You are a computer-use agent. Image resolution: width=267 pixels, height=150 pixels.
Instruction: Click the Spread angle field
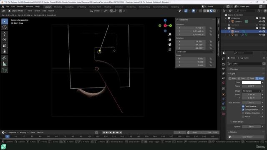point(251,127)
